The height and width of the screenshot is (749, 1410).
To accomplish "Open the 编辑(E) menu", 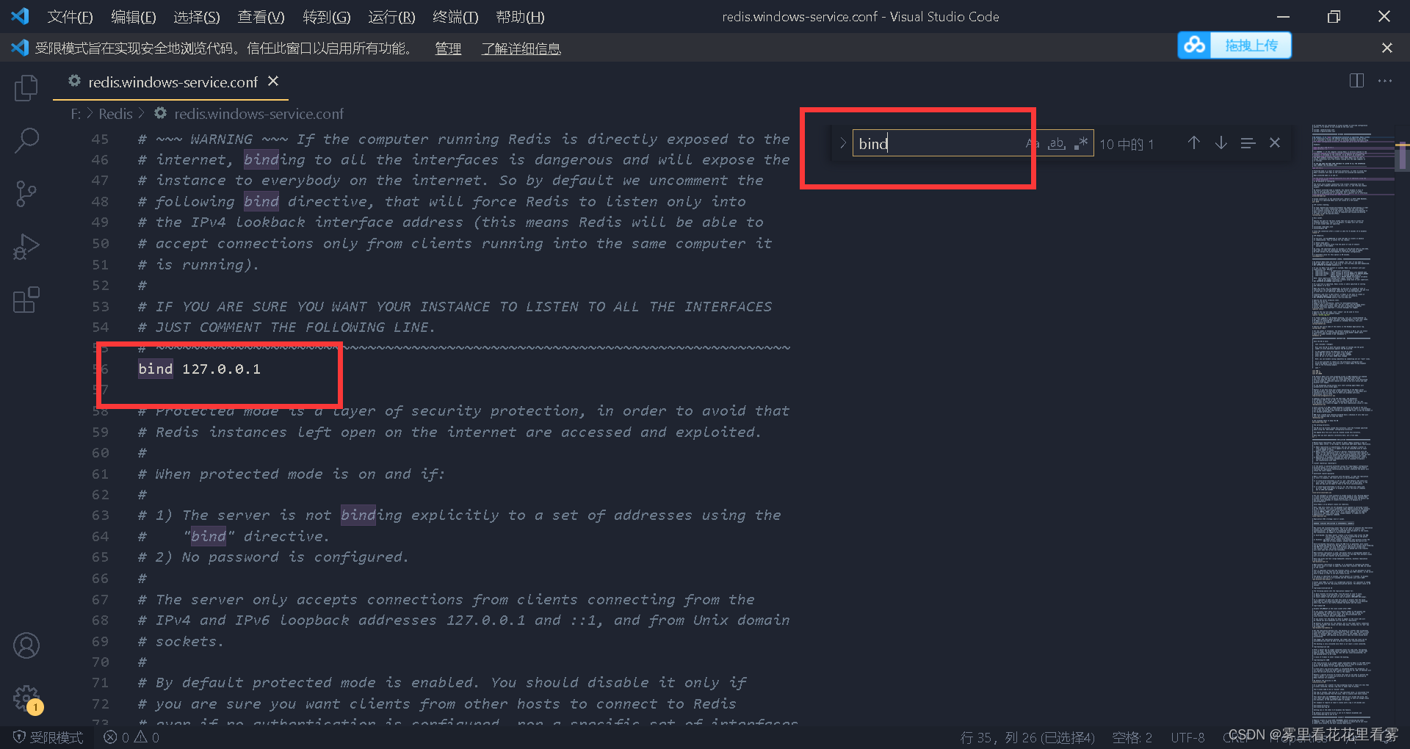I will pos(133,17).
